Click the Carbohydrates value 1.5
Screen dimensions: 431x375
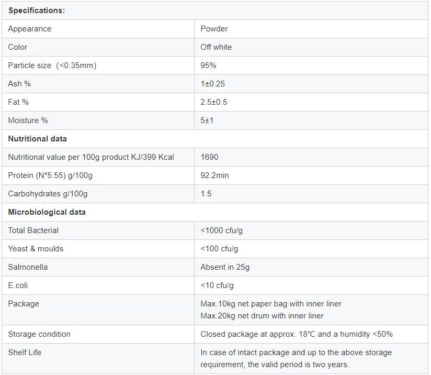206,194
